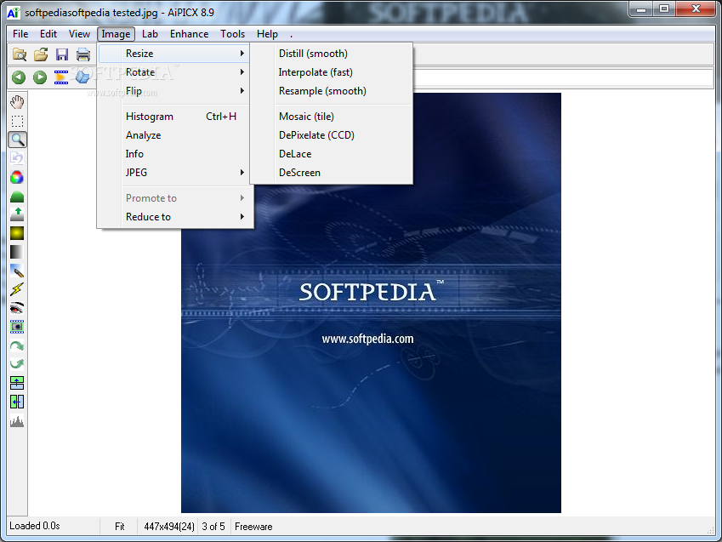The width and height of the screenshot is (722, 542).
Task: Click the green up-arrow levels icon
Action: (17, 214)
